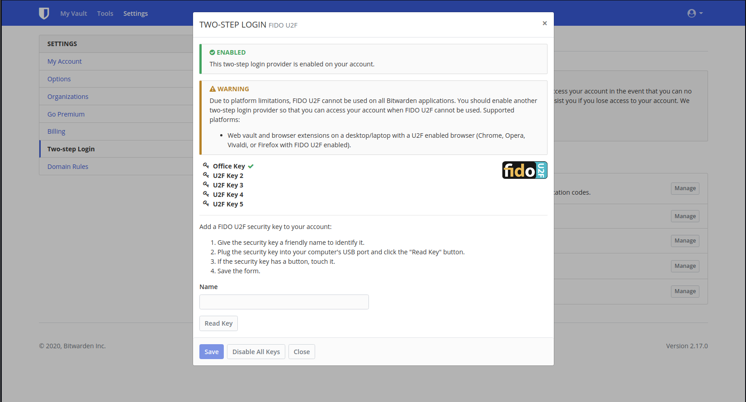Click the key icon beside U2F Key 2
Viewport: 746px width, 402px height.
[206, 175]
